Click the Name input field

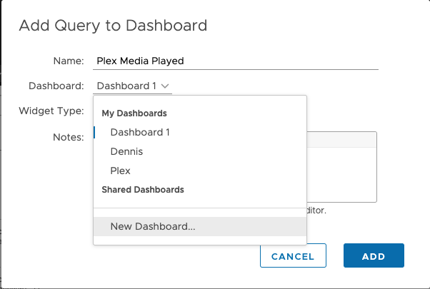point(236,61)
